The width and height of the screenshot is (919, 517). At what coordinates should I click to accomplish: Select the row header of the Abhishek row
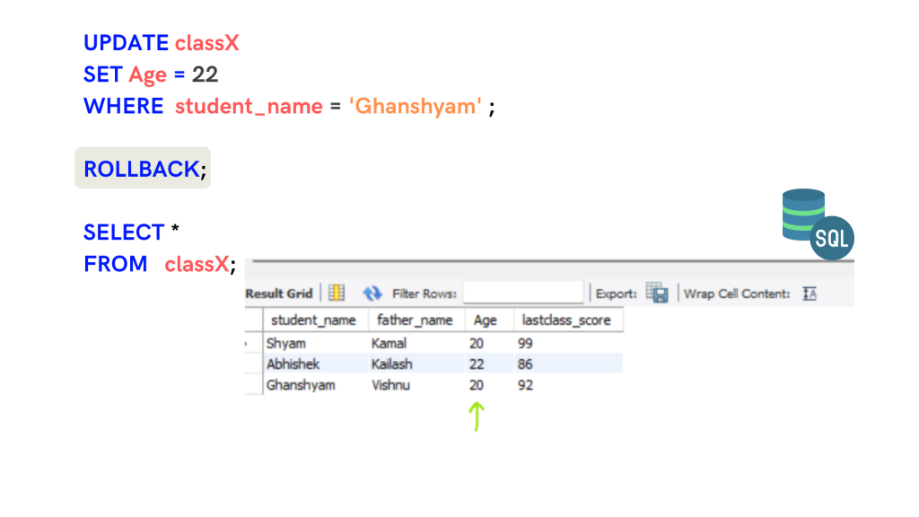click(x=254, y=364)
